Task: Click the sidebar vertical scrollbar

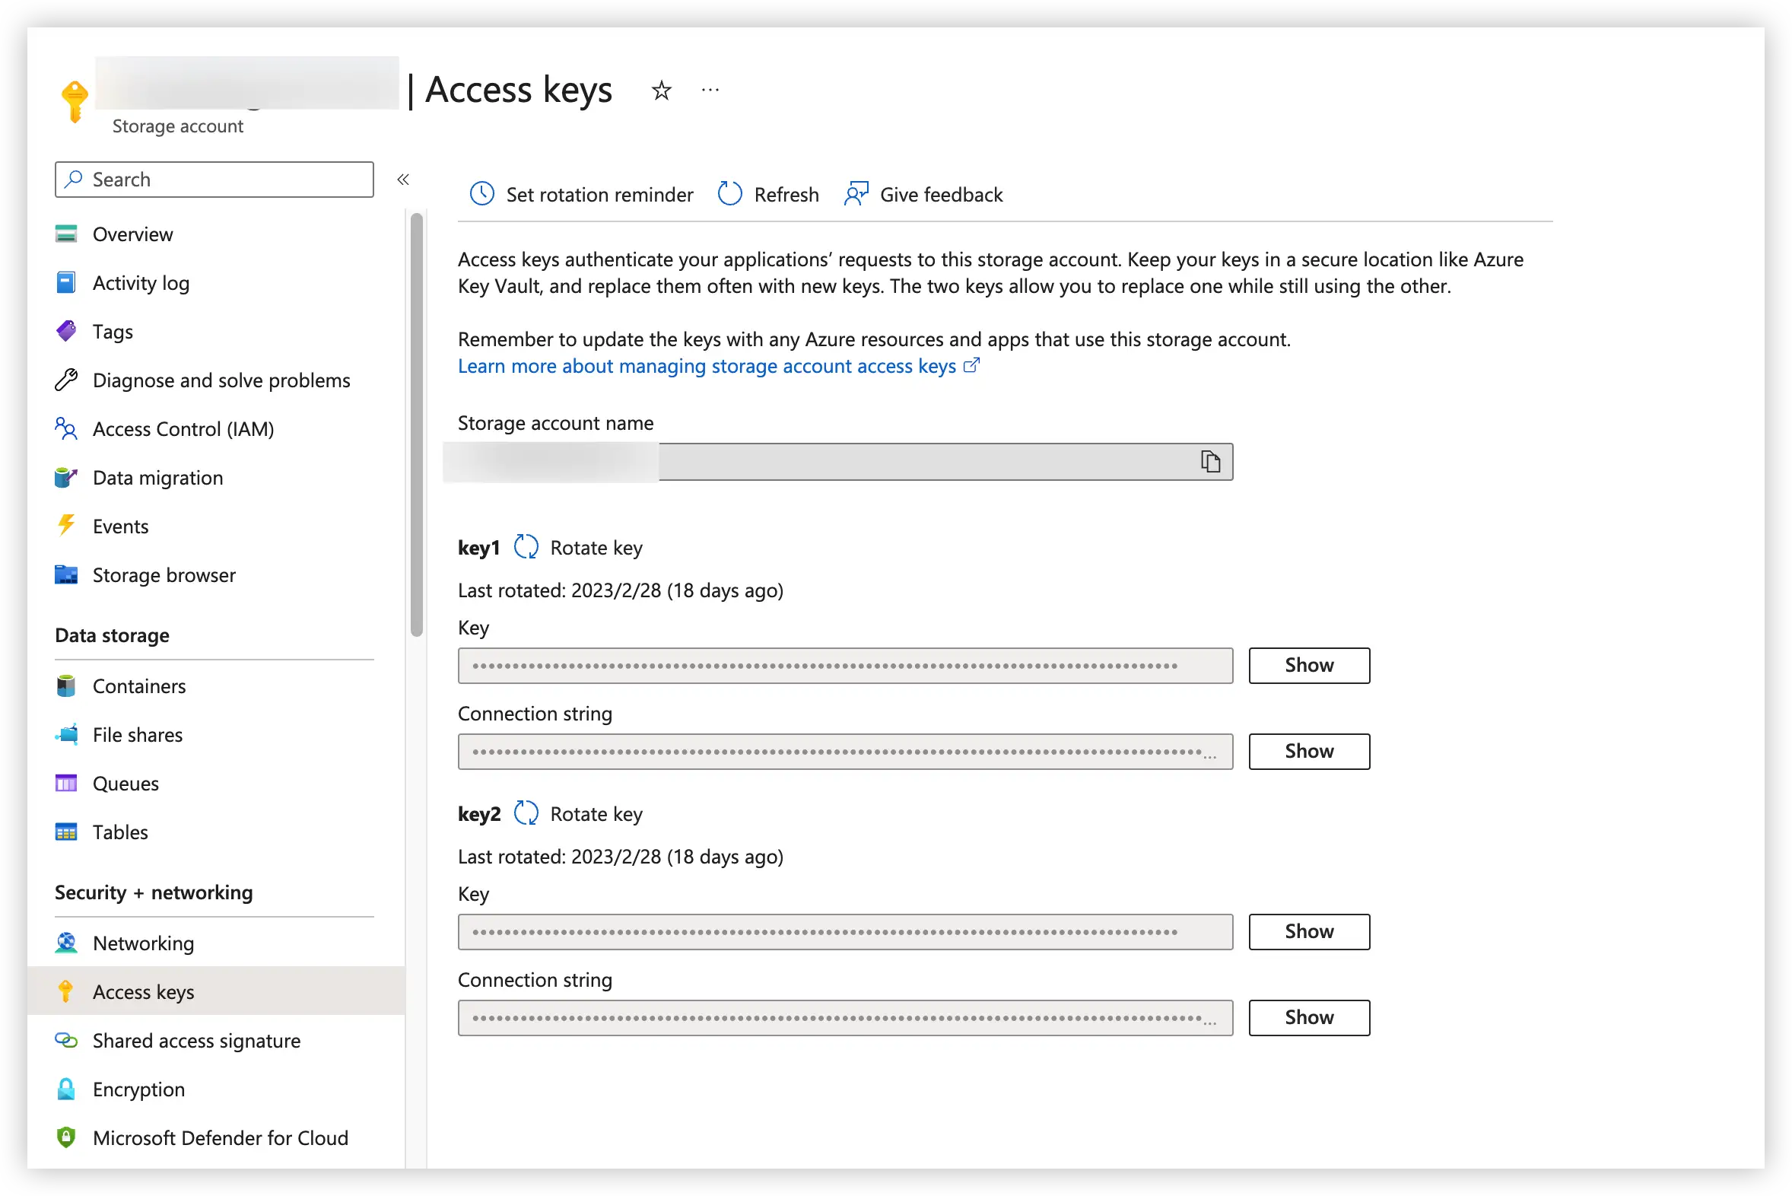Action: pyautogui.click(x=416, y=424)
